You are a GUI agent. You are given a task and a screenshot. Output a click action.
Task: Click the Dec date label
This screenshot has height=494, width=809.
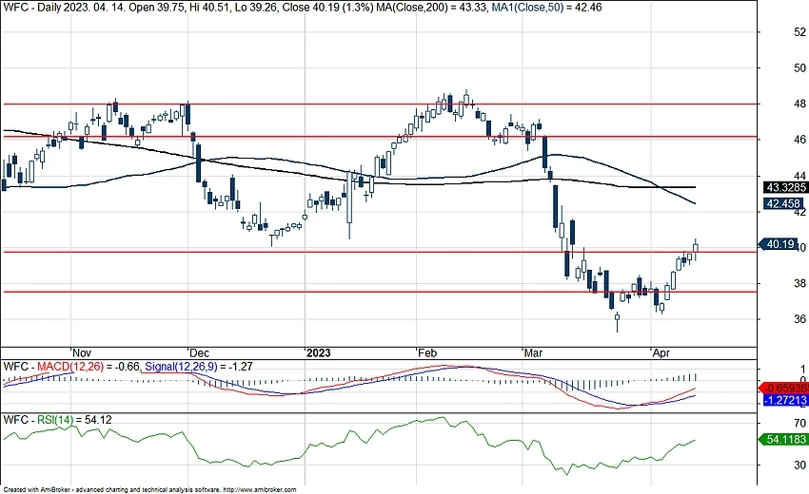[199, 352]
